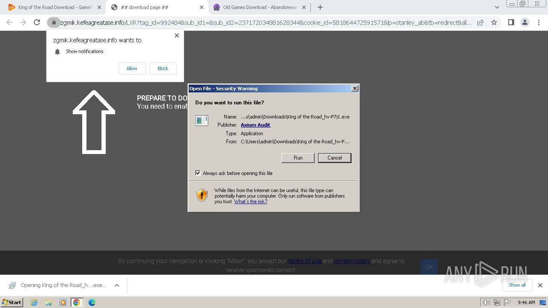Viewport: 548px width, 308px height.
Task: Launch Microsoft Edge from the taskbar
Action: [92, 302]
